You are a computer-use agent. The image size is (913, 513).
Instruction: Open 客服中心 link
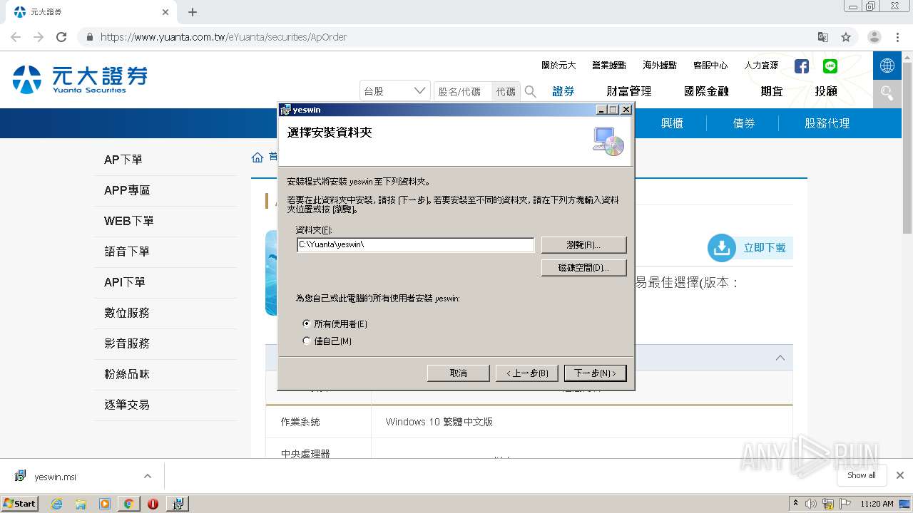pos(710,66)
